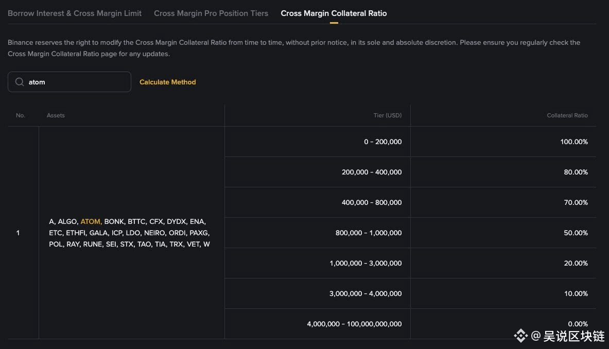
Task: Focus the asset search field containing 'atom'
Action: [x=77, y=82]
